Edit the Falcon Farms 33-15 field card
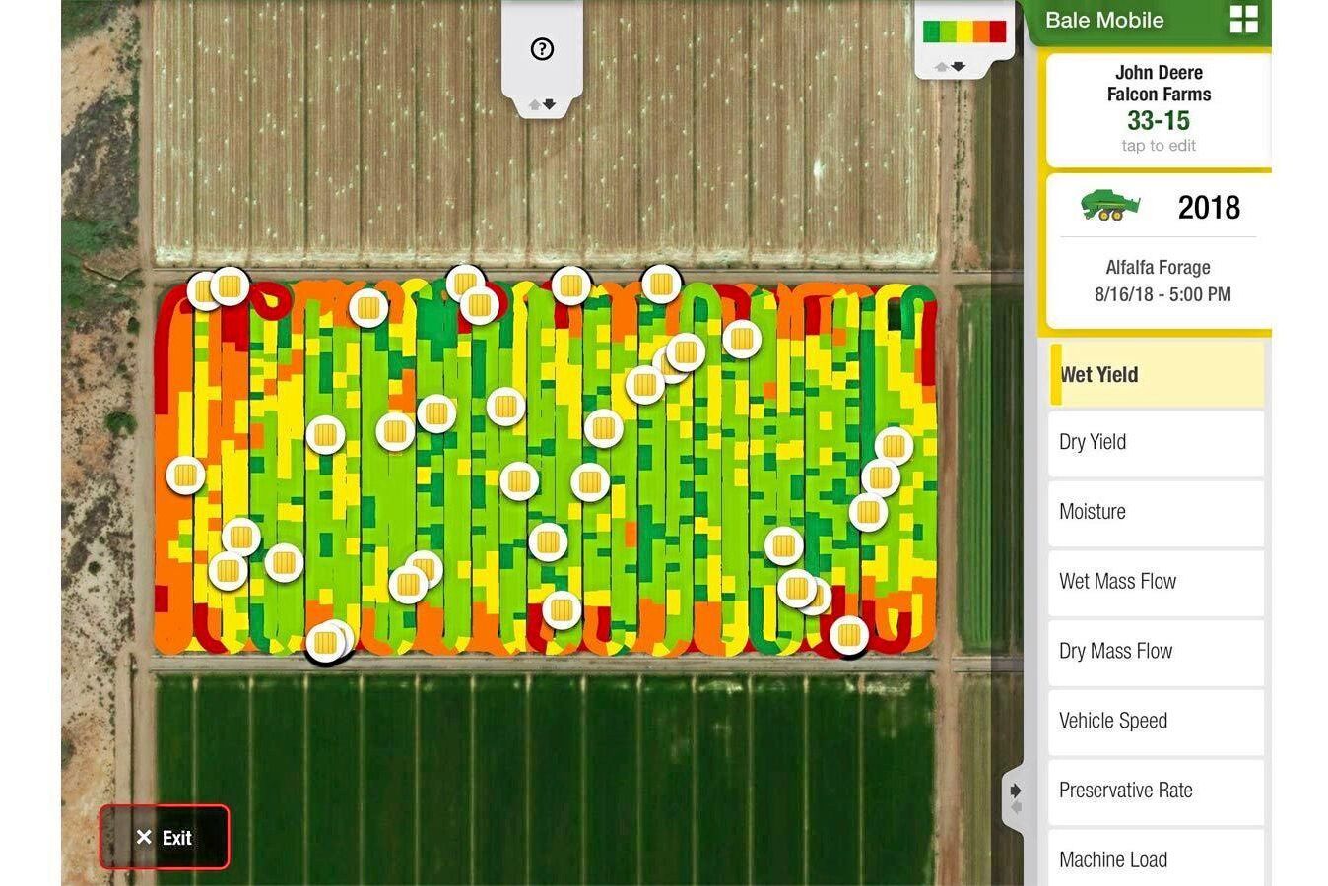This screenshot has width=1328, height=886. [1159, 110]
